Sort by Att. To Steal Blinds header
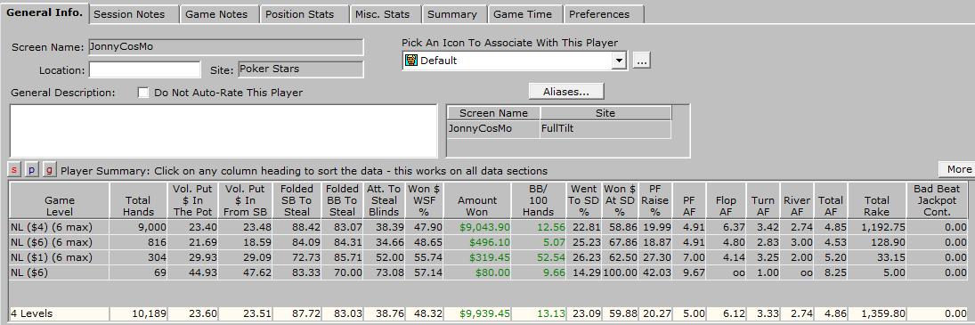This screenshot has height=325, width=975. point(384,200)
